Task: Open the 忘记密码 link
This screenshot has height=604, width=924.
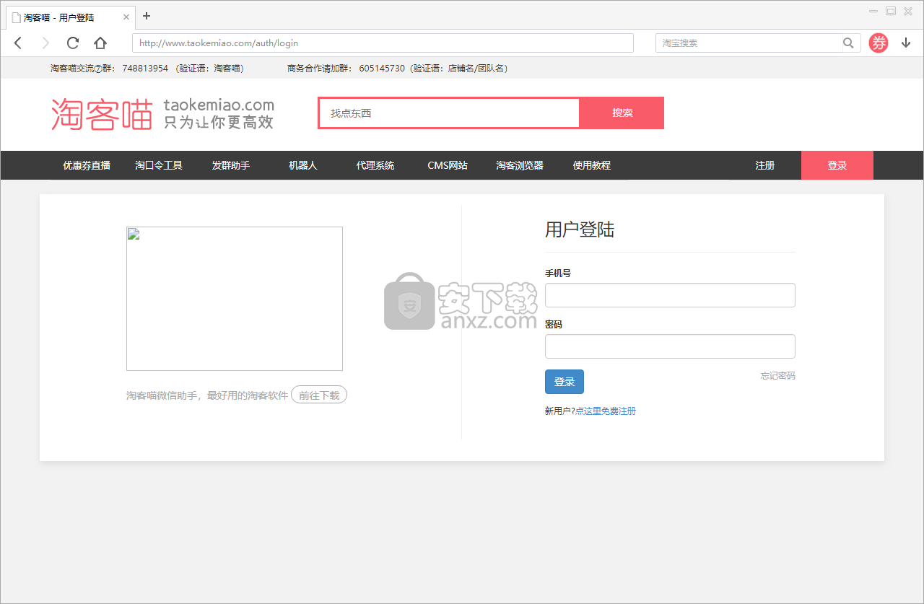Action: pyautogui.click(x=778, y=376)
